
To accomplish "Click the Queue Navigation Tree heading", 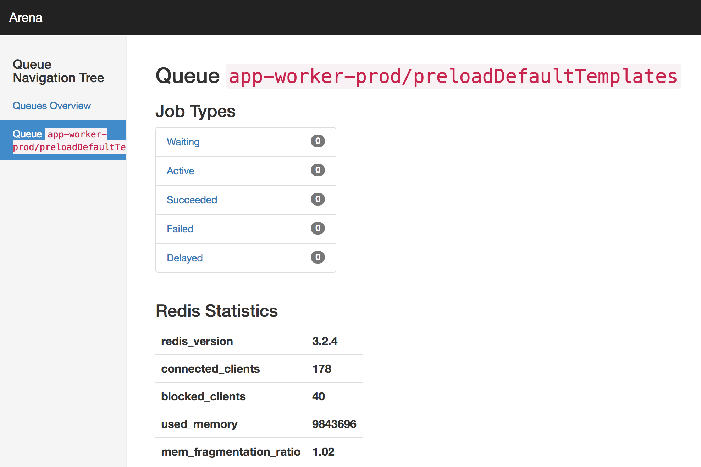I will 59,71.
